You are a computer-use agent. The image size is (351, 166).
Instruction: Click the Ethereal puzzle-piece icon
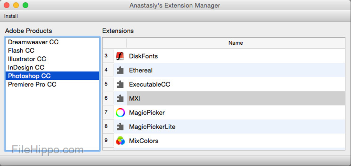tap(120, 70)
